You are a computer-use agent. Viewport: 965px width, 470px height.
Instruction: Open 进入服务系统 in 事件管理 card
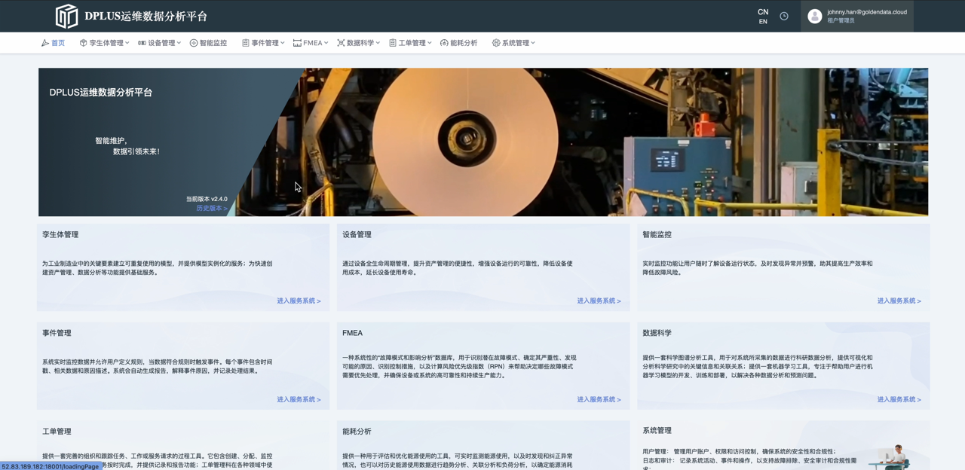click(x=299, y=400)
